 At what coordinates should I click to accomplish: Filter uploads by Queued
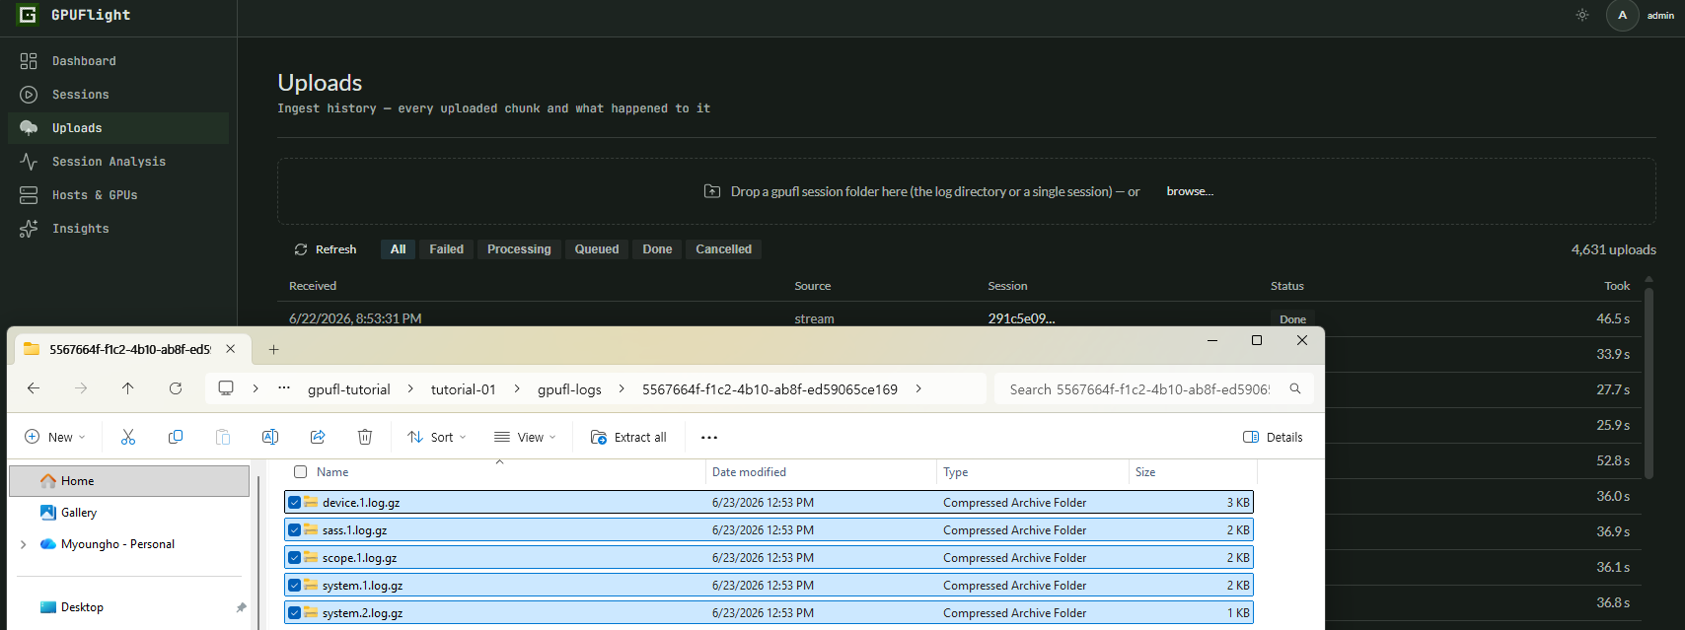click(x=597, y=249)
